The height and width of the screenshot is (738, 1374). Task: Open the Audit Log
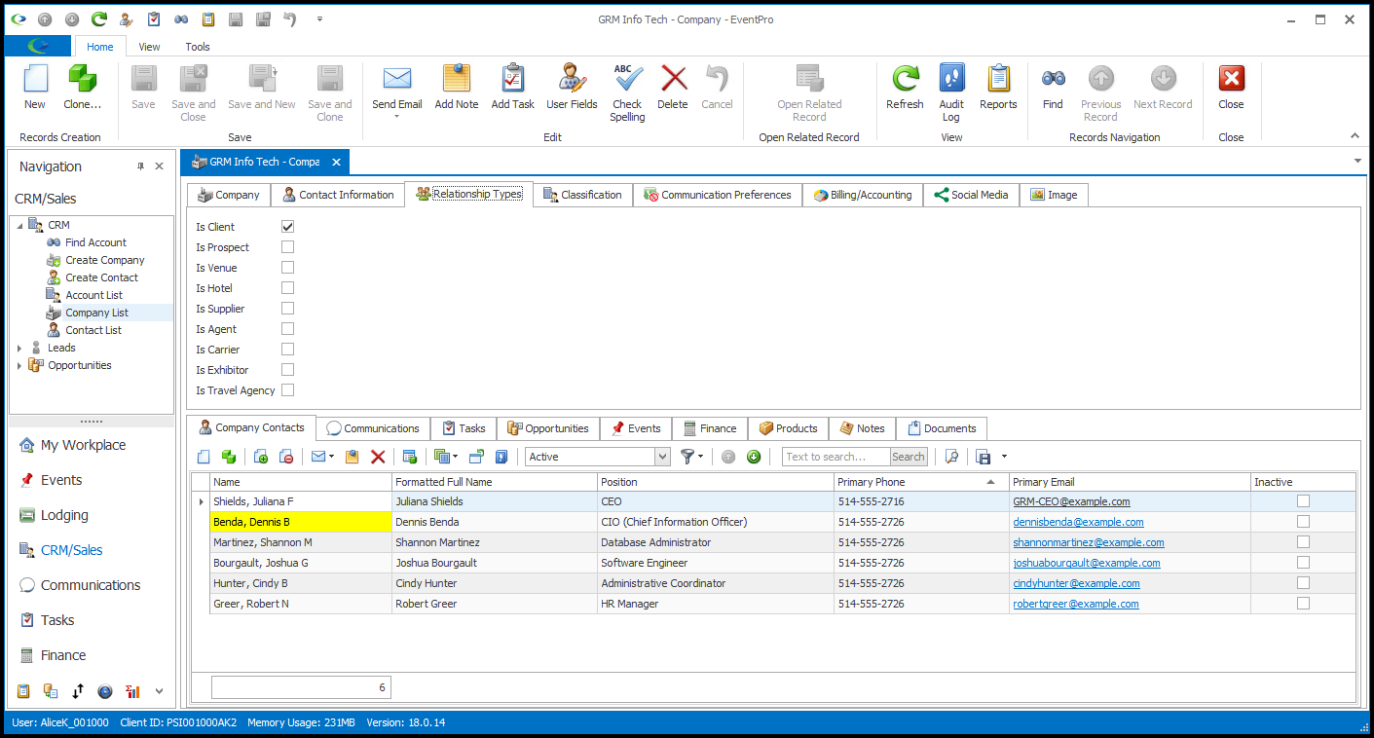pyautogui.click(x=951, y=93)
